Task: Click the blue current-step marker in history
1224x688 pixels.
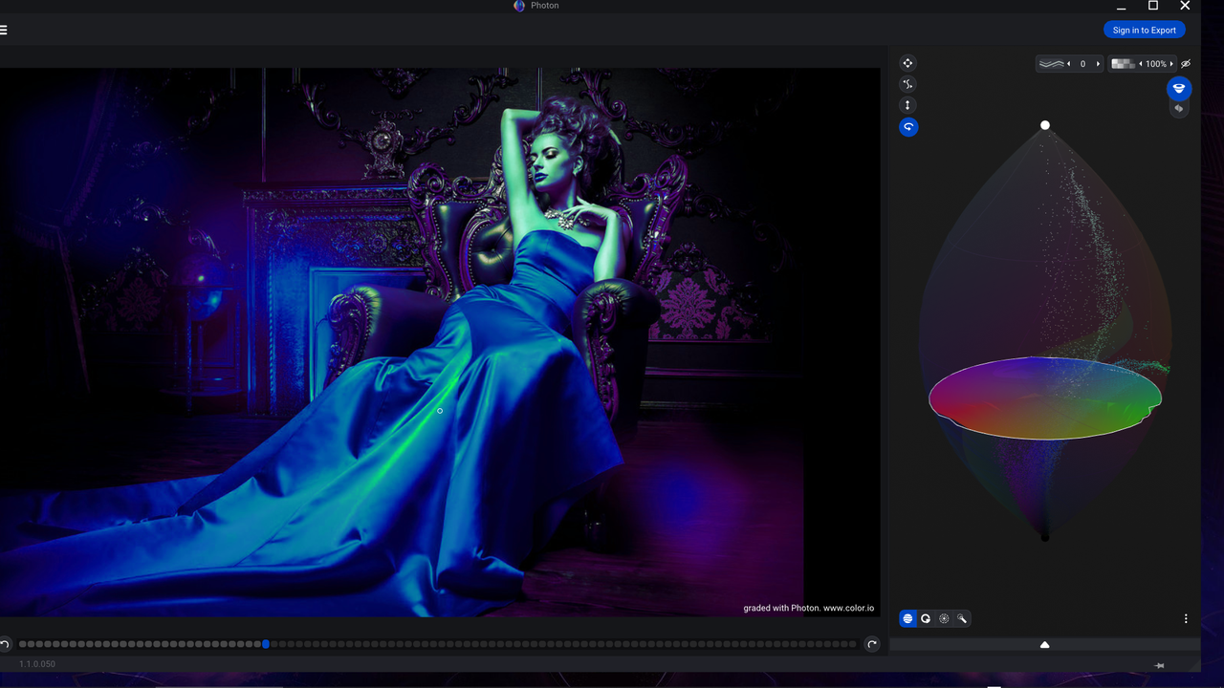Action: (x=266, y=644)
